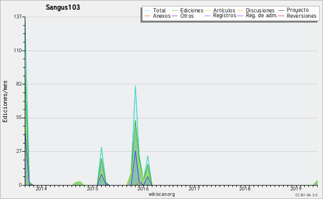Viewport: 323px width, 199px height.
Task: Click the early 2016 cyan peak below 27
Action: pyautogui.click(x=148, y=156)
